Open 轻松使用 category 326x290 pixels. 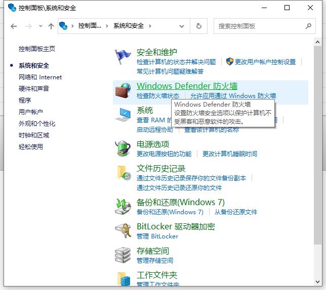[31, 147]
